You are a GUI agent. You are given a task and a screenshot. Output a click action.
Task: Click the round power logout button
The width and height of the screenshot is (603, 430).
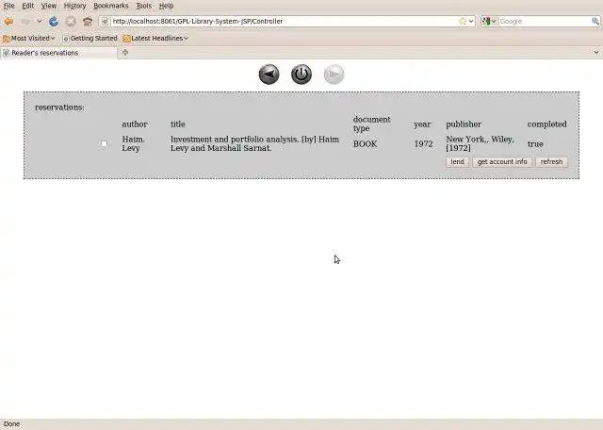click(301, 74)
